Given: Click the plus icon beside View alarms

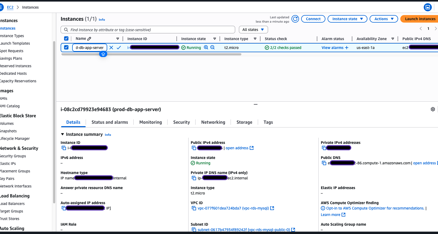Looking at the screenshot, I should 347,48.
